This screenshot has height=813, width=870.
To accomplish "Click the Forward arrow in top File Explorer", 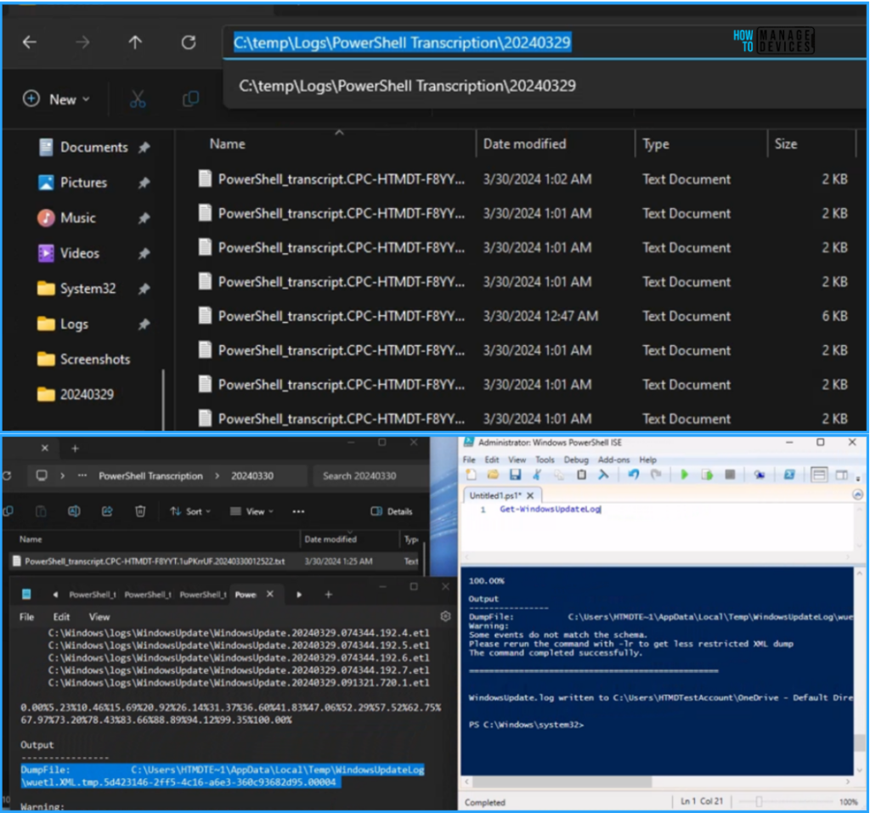I will 82,42.
